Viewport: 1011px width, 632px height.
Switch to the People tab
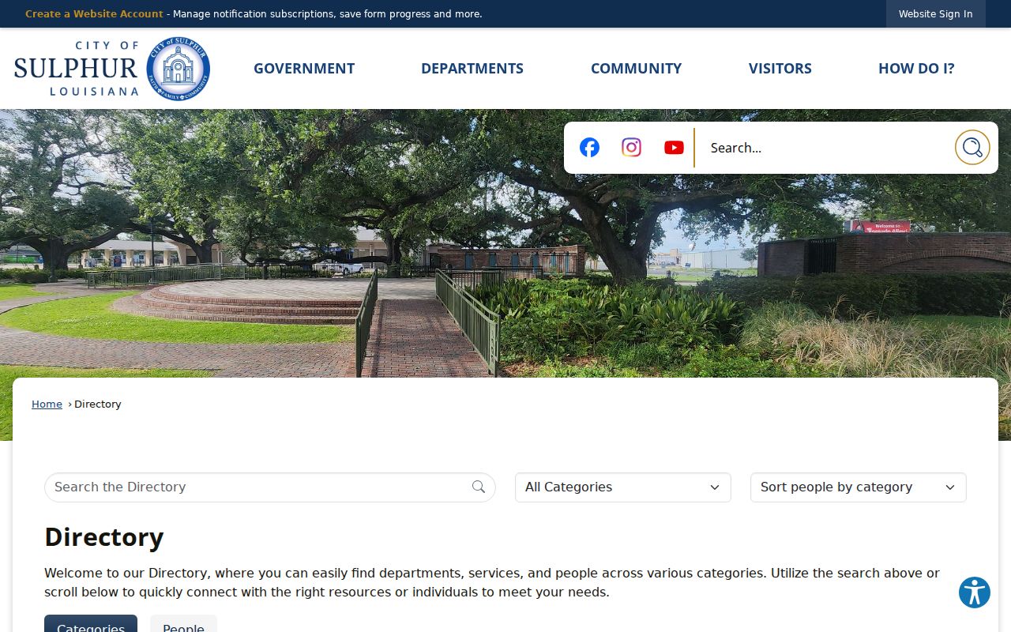click(183, 624)
